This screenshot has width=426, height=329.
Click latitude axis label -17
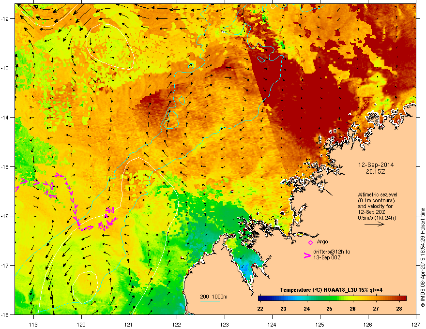(5, 265)
